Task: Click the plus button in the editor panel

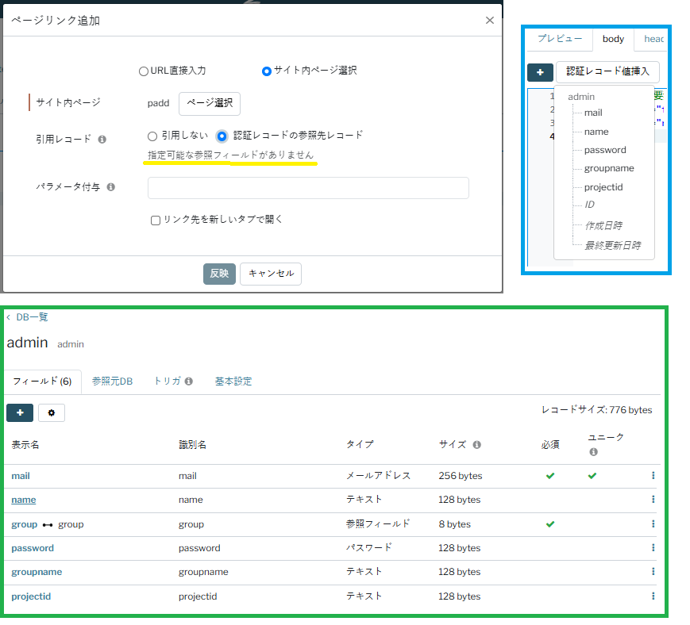Action: click(540, 72)
